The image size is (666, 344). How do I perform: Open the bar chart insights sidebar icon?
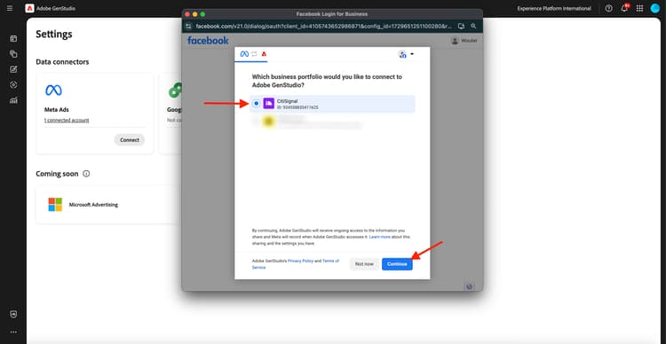[13, 100]
